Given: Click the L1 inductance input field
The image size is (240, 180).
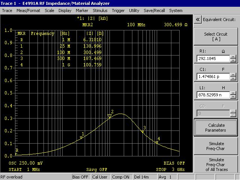Looking at the screenshot, I should click(213, 95).
